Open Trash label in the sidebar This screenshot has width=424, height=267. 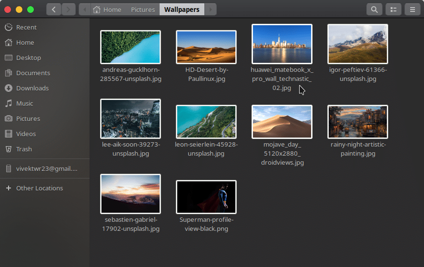(24, 149)
